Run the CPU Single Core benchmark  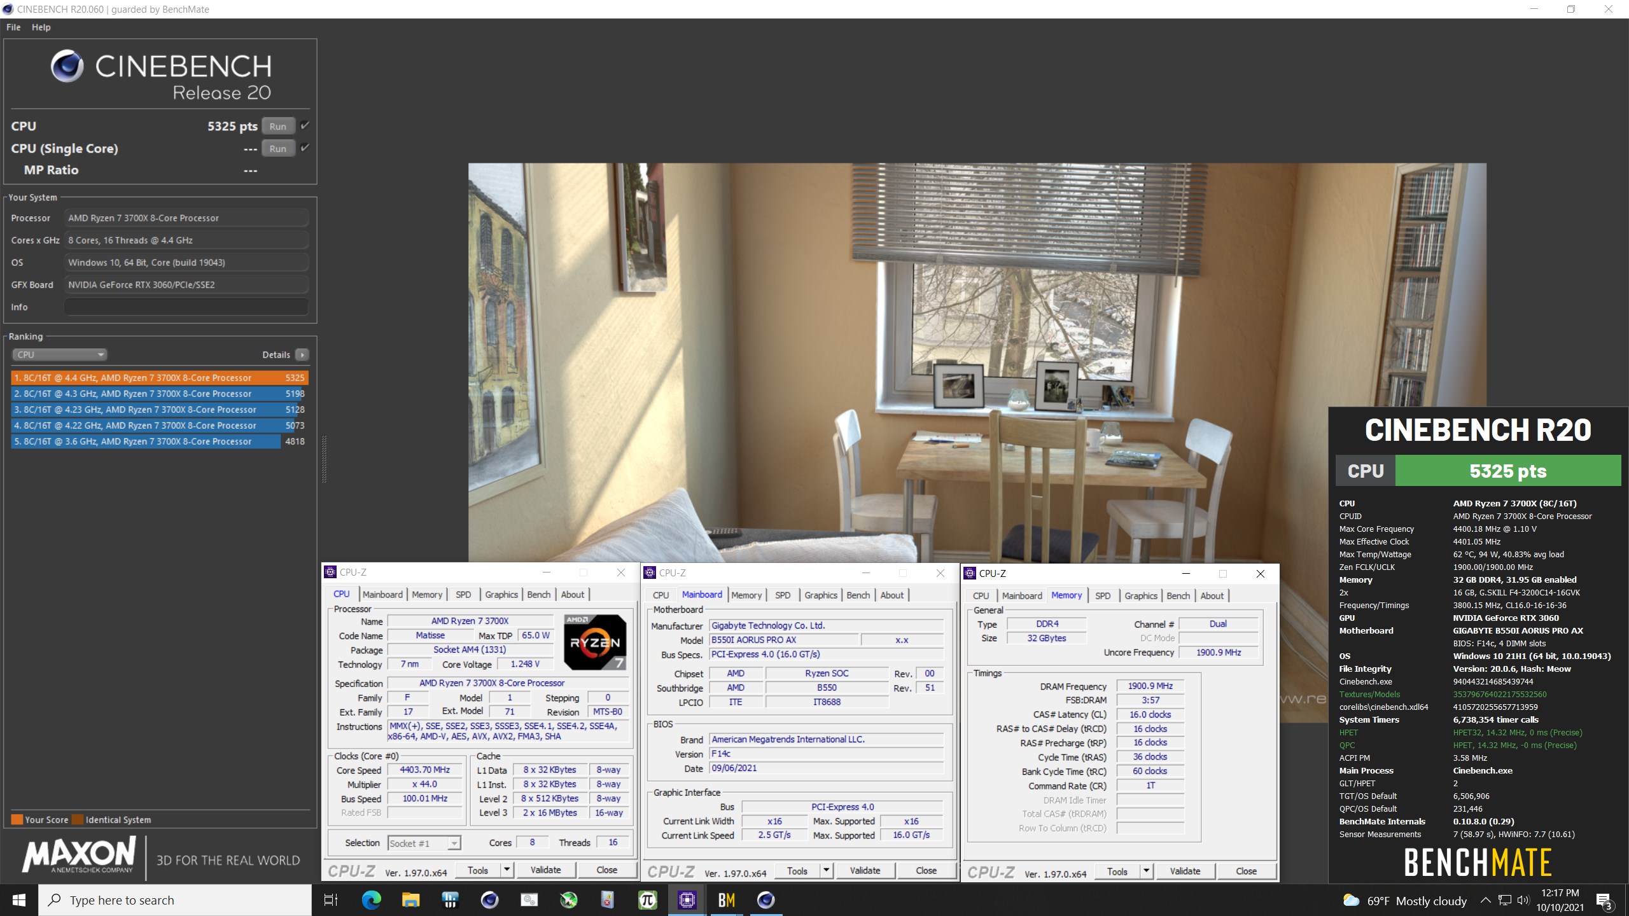point(278,148)
